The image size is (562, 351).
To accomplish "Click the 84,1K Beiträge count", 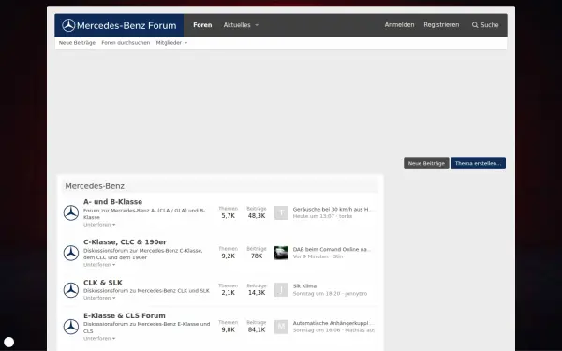I will 257,329.
